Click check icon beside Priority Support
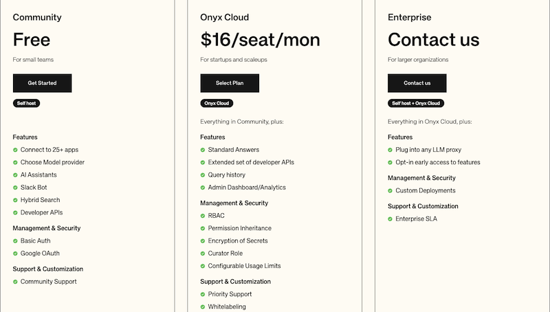The height and width of the screenshot is (312, 550). [x=202, y=294]
